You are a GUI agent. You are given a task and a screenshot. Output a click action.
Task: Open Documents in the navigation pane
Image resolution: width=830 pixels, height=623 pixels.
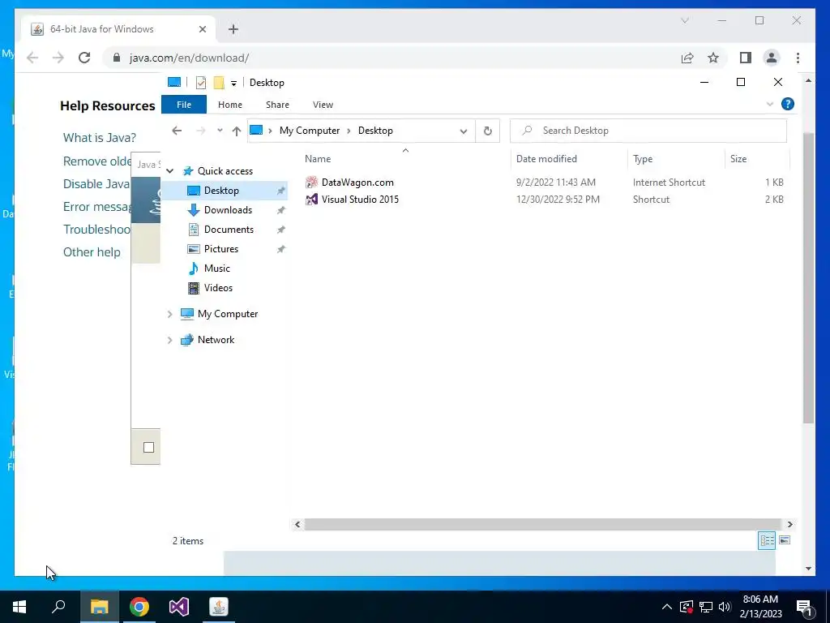point(229,230)
